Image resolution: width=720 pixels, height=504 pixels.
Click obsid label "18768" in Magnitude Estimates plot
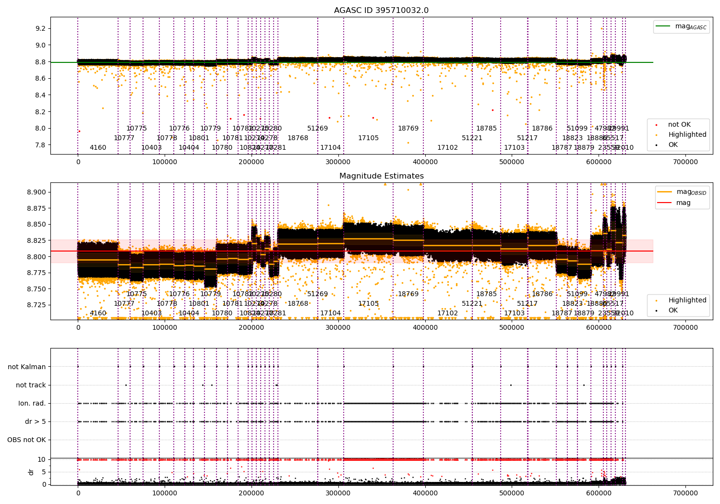[298, 304]
